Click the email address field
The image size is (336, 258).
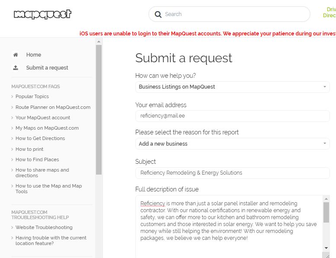point(233,116)
